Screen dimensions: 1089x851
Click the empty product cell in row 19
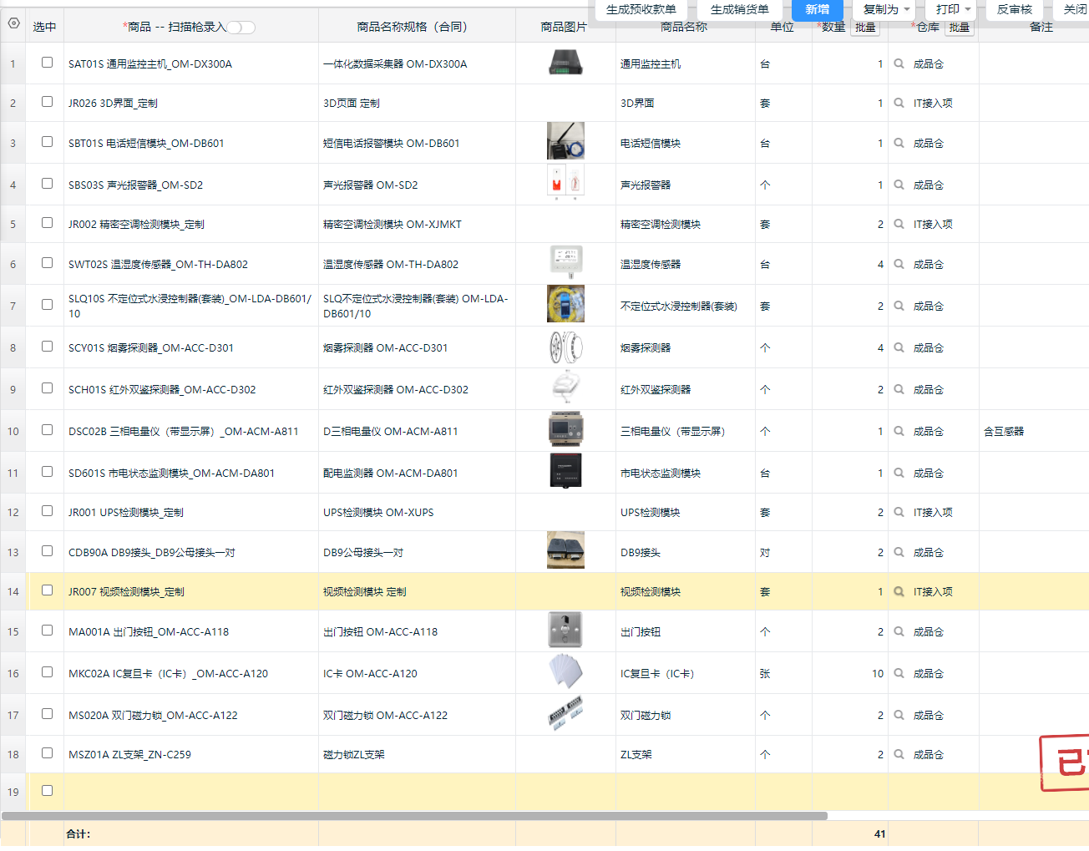click(191, 792)
